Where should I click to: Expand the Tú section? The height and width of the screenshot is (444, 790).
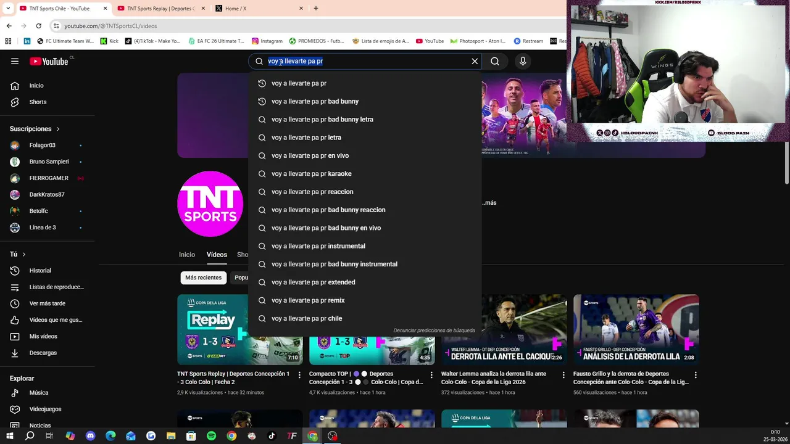(x=18, y=254)
